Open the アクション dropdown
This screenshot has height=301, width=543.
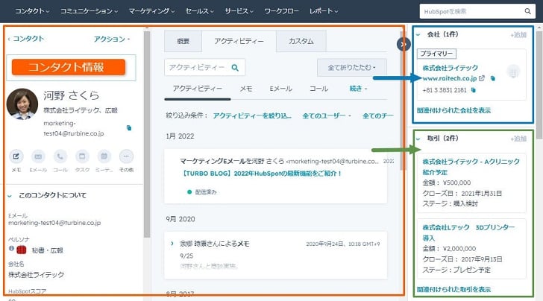click(x=112, y=39)
